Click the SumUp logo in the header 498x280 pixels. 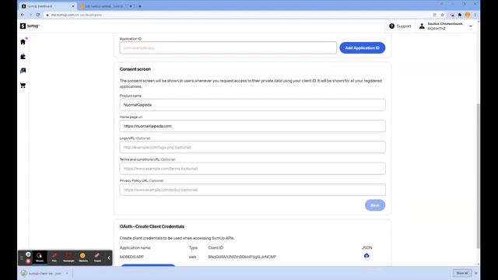tap(30, 26)
